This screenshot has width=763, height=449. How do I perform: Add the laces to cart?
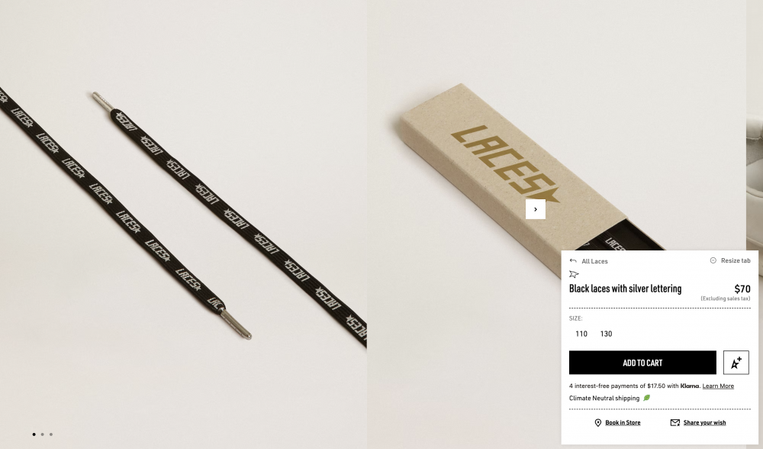[x=642, y=363]
